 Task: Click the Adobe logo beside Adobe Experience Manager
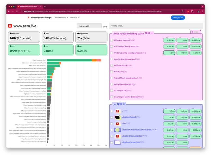click(x=28, y=18)
